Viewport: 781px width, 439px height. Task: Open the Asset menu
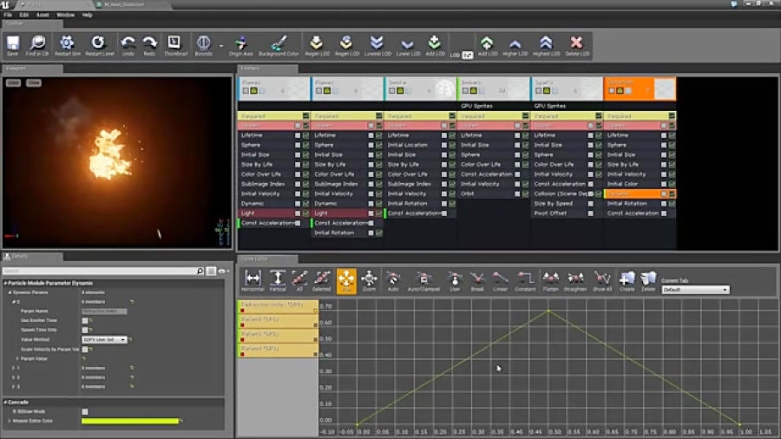click(43, 15)
